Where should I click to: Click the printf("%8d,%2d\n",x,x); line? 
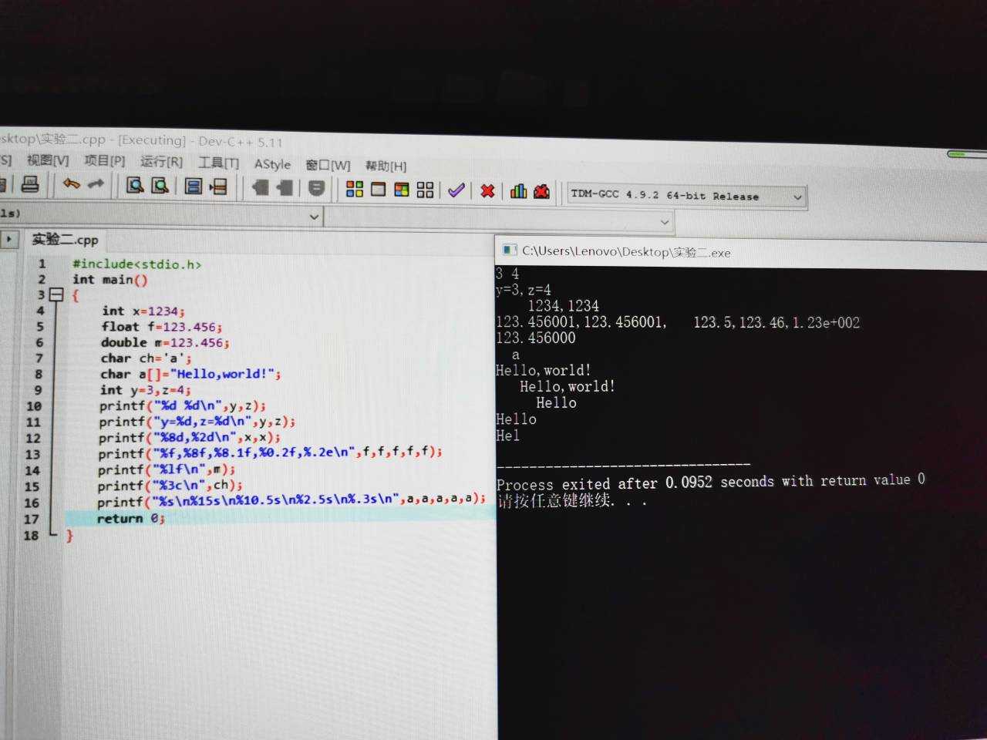coord(189,438)
